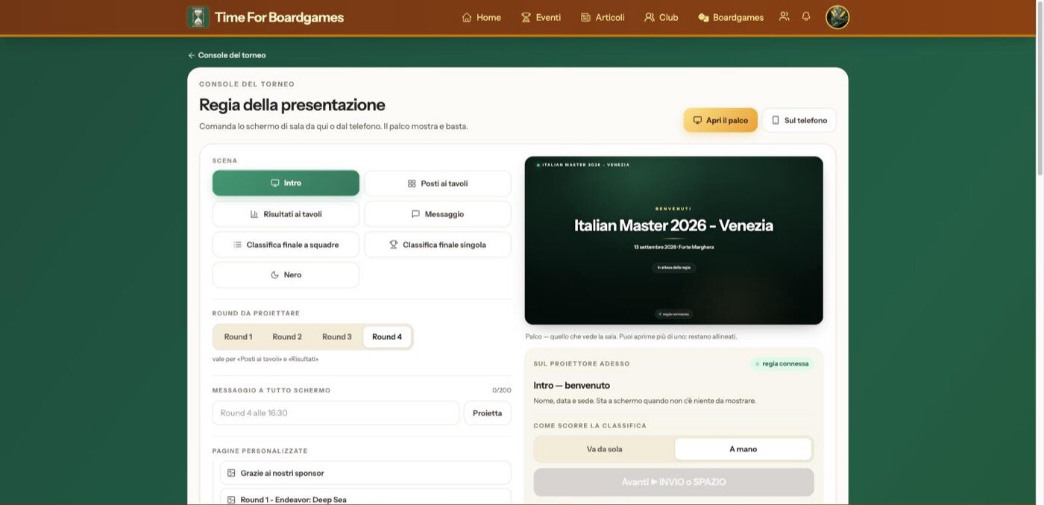The height and width of the screenshot is (505, 1044).
Task: Select the Classifica finale singola scene
Action: [438, 245]
